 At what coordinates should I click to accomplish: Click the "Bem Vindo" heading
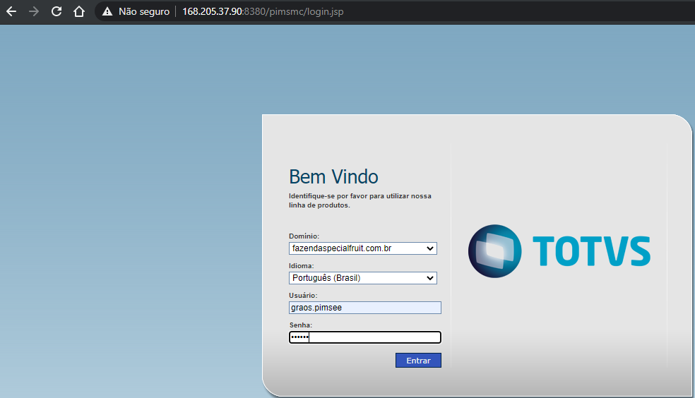click(333, 176)
